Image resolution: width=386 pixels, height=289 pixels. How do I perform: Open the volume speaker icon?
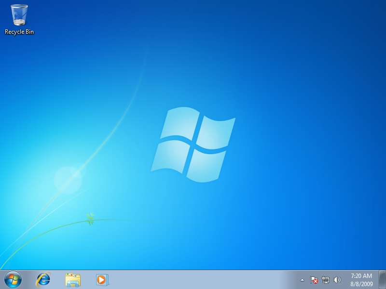337,280
